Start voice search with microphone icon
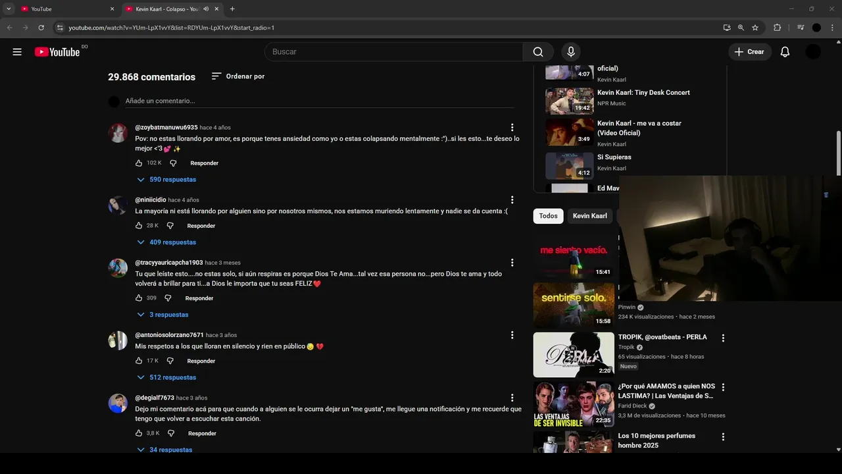This screenshot has width=842, height=474. (571, 52)
